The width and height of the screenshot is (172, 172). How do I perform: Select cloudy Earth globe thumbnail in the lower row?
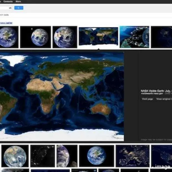15,156
